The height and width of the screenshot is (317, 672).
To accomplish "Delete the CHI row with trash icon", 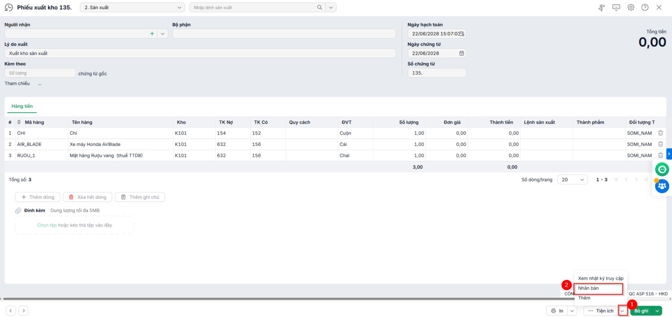I will pyautogui.click(x=660, y=133).
